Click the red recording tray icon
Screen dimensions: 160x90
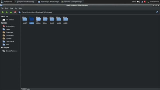145,2
